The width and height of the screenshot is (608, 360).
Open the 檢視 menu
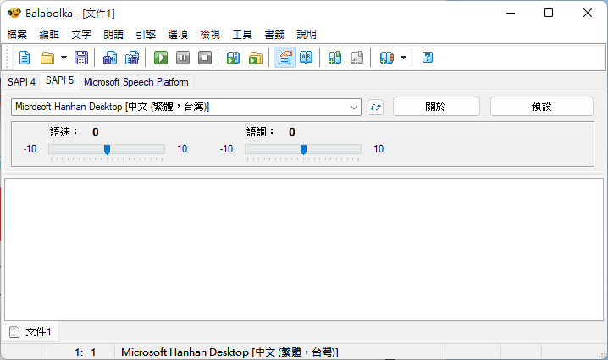[210, 35]
